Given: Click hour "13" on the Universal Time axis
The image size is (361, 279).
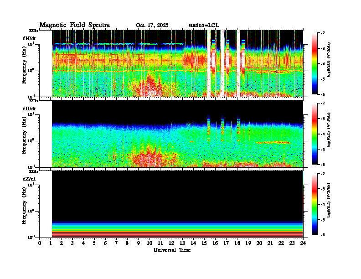Looking at the screenshot, I should click(x=182, y=243).
